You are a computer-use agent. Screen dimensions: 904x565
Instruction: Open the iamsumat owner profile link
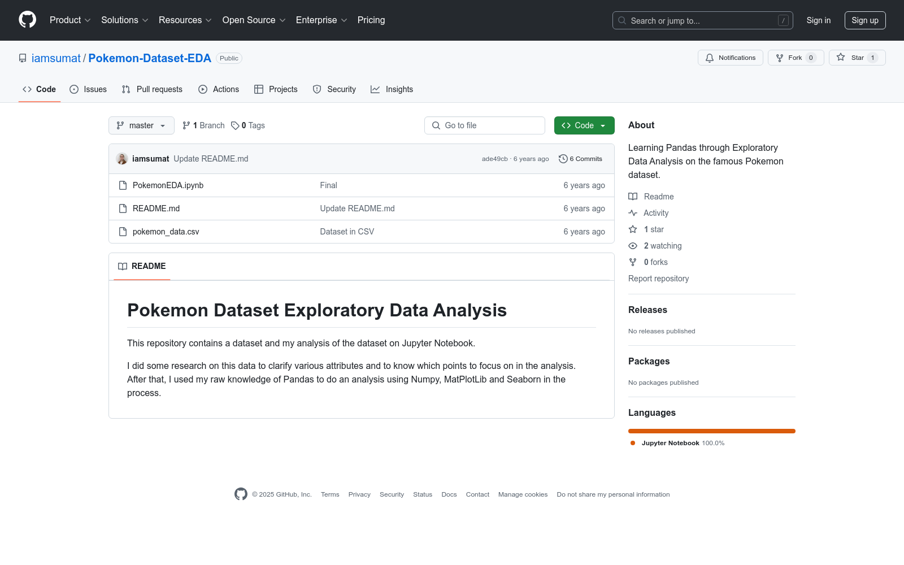(x=56, y=58)
